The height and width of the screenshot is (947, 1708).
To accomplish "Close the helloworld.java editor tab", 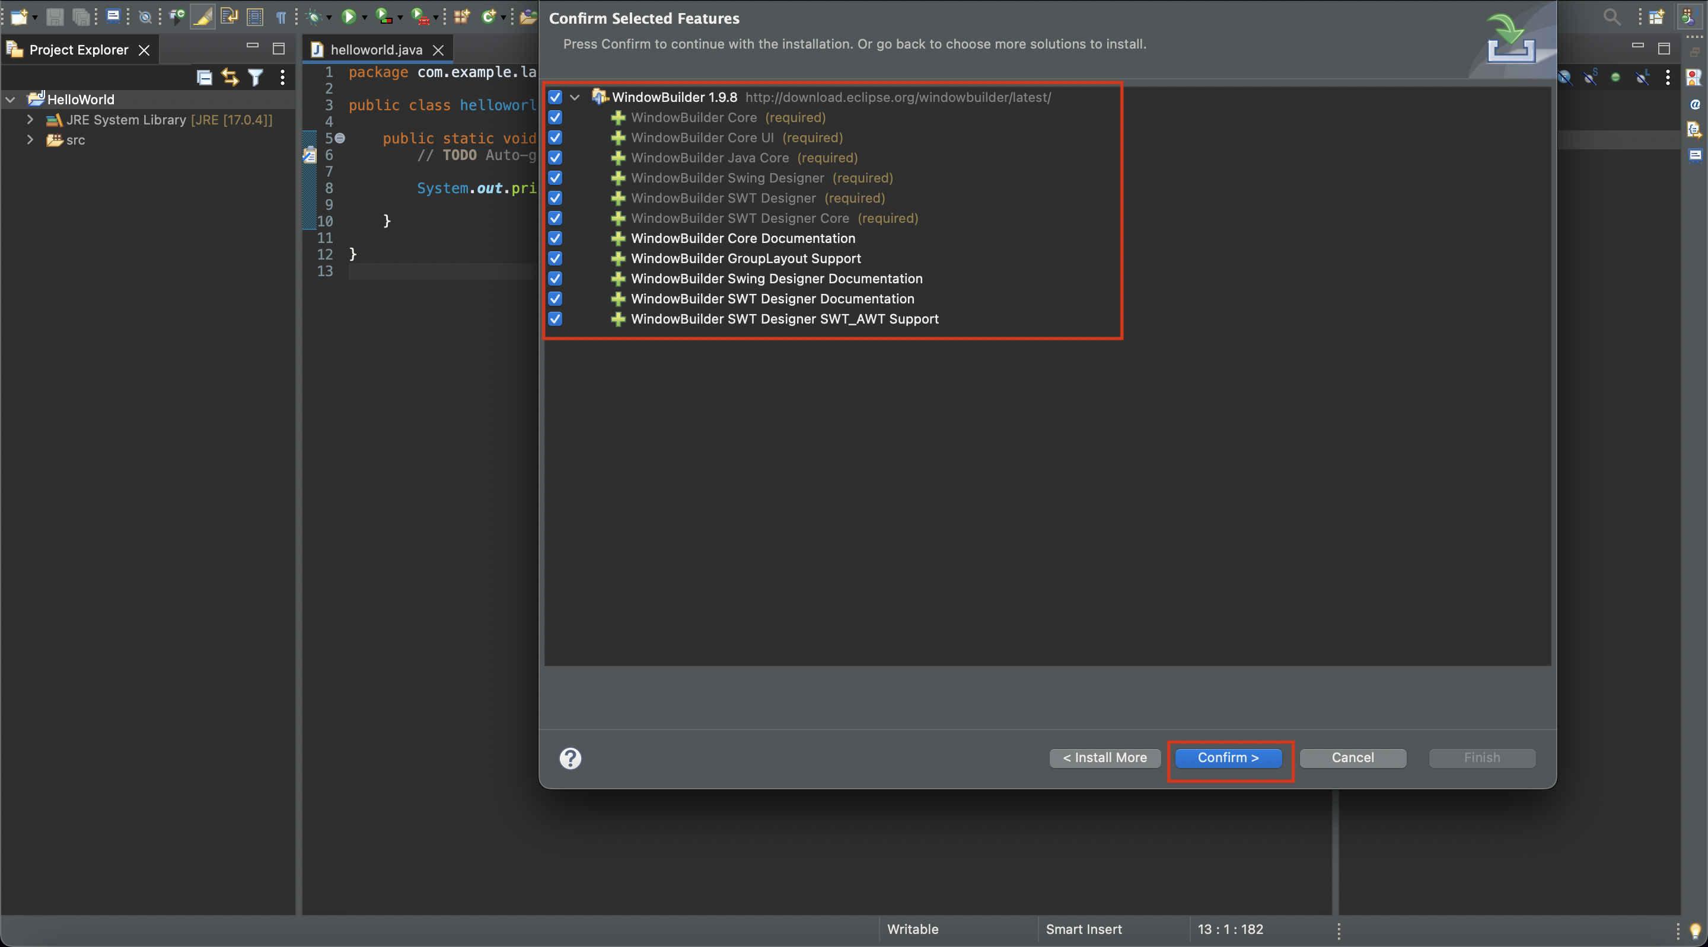I will point(438,50).
